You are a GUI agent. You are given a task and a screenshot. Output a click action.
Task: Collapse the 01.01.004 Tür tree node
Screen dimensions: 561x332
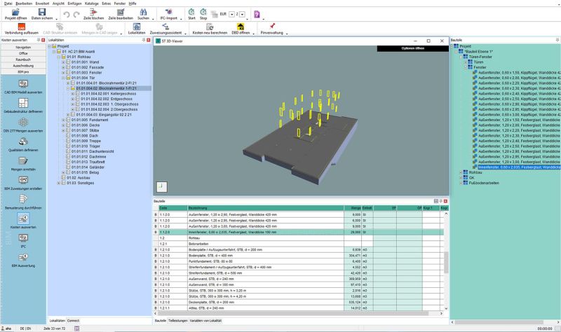[x=62, y=78]
